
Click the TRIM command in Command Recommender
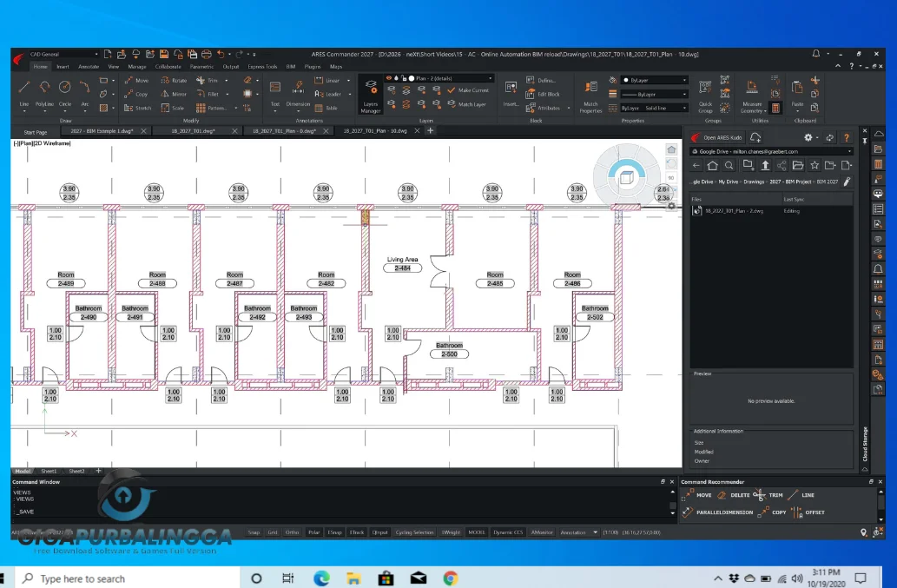(768, 495)
